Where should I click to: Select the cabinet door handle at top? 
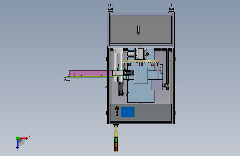pos(138,30)
